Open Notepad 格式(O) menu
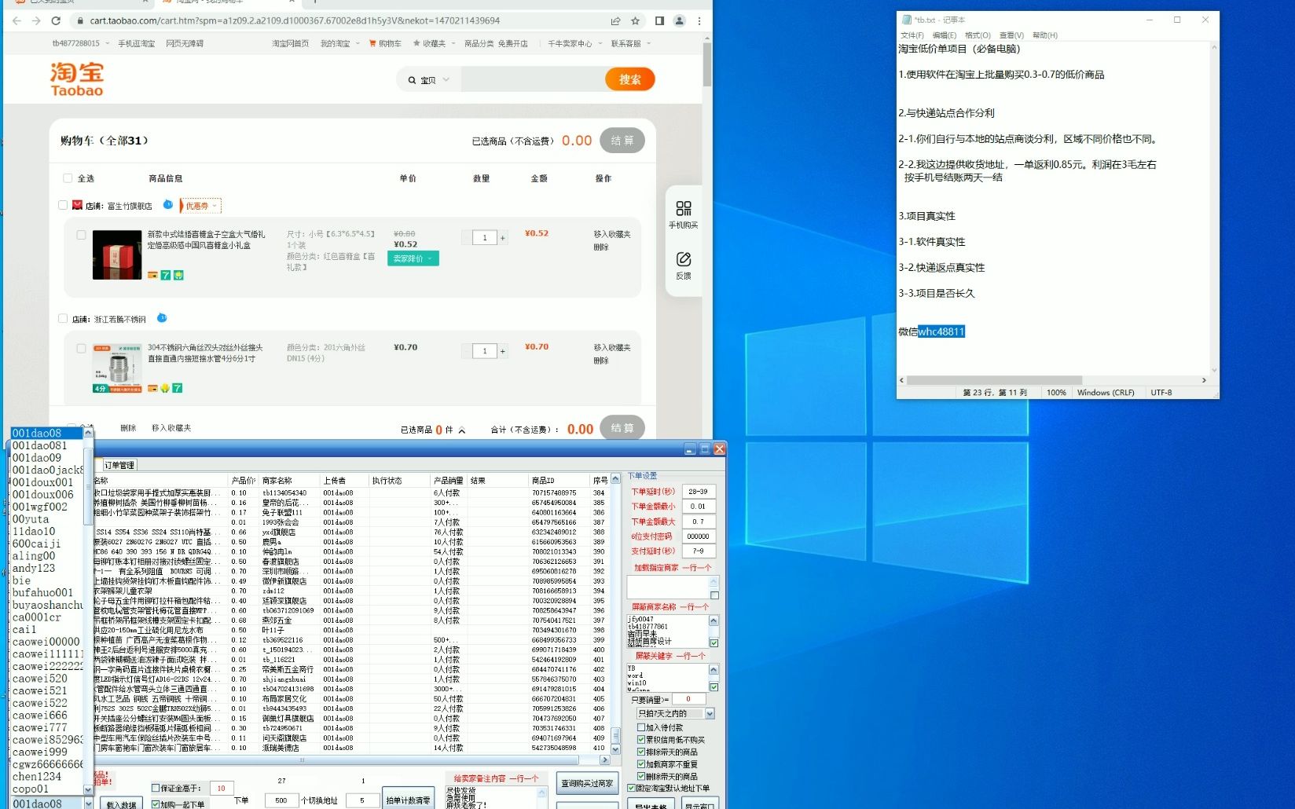This screenshot has height=809, width=1295. coord(978,35)
